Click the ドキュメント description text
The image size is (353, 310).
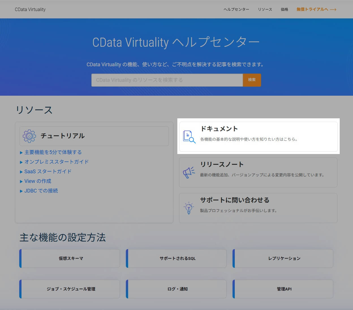pyautogui.click(x=249, y=139)
